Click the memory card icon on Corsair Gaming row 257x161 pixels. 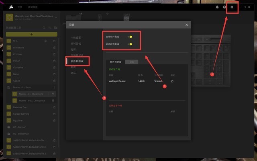[x=55, y=114]
